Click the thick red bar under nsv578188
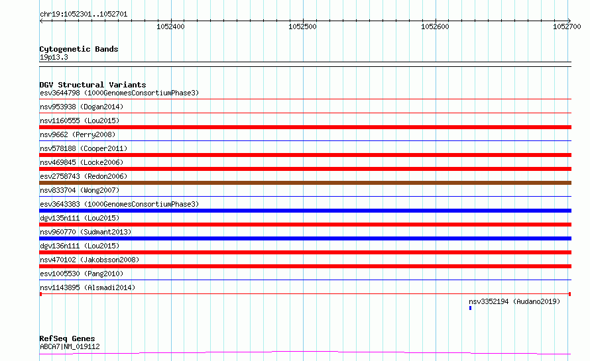The height and width of the screenshot is (361, 590). click(x=305, y=155)
